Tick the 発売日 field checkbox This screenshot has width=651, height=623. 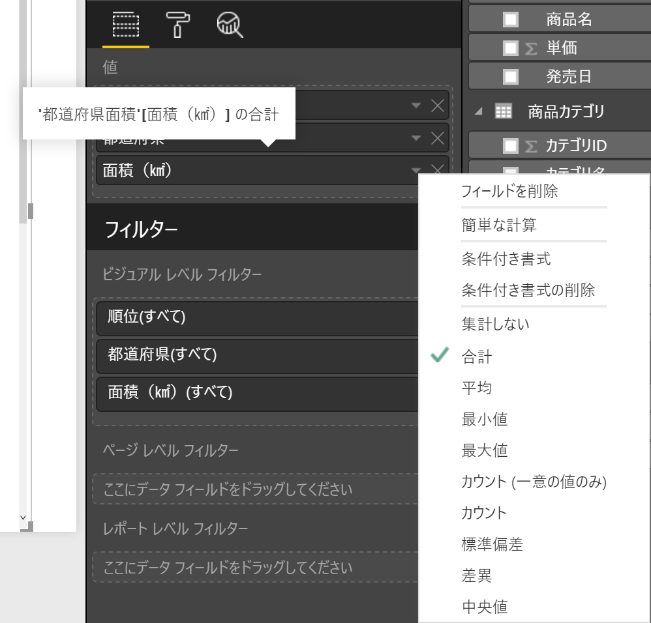coord(511,77)
